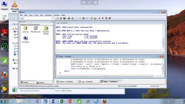This screenshot has height=104, width=185.
Task: Click the Editor - Untitled1 title bar
Action: click(104, 56)
